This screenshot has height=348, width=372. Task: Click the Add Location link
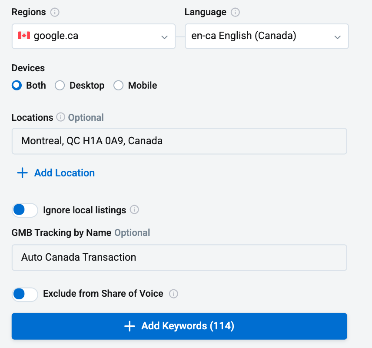tap(64, 172)
